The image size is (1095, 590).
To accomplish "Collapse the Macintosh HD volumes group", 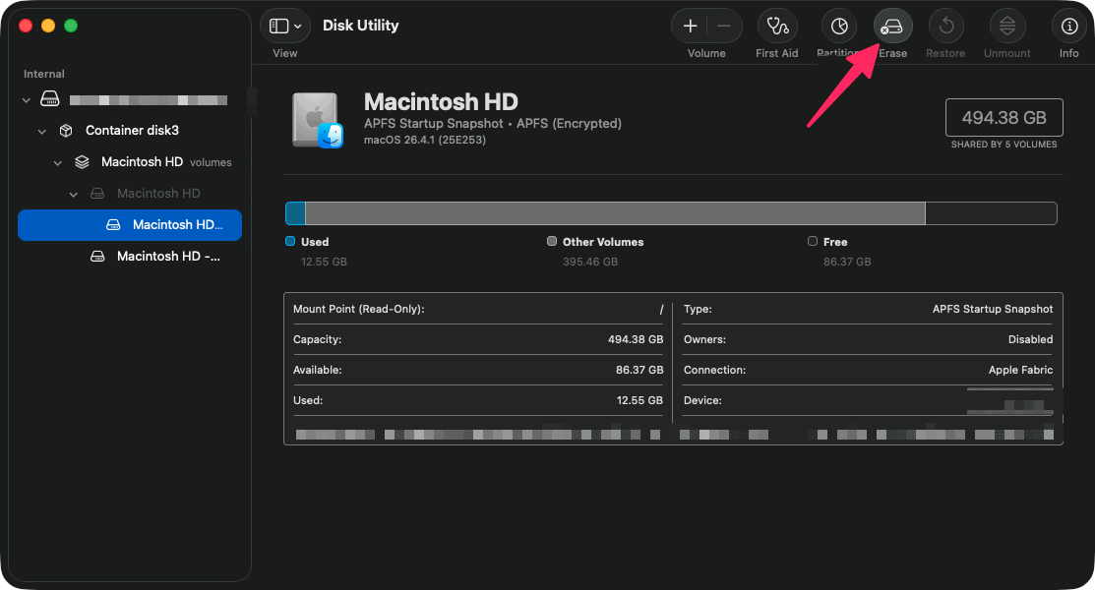I will point(57,161).
